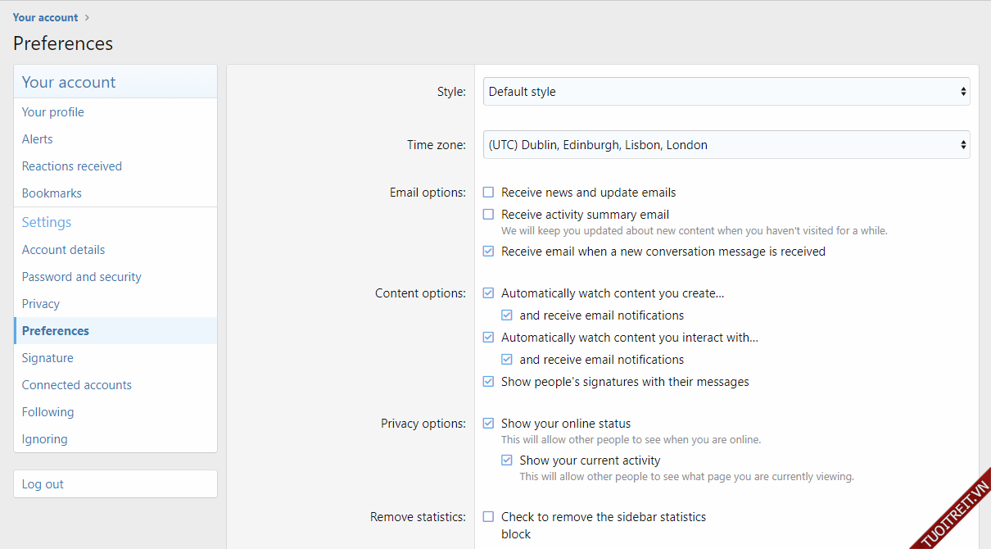This screenshot has width=991, height=549.
Task: Open Reactions received section
Action: (72, 166)
